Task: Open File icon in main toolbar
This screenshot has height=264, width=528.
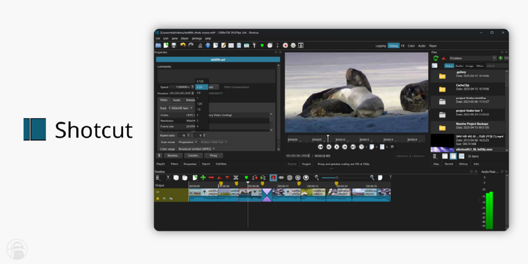Action: pos(158,45)
